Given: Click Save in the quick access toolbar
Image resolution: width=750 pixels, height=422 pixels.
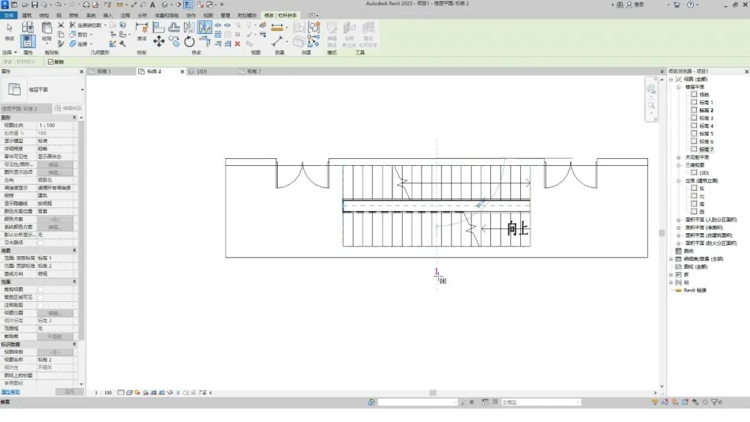Looking at the screenshot, I should tap(35, 5).
